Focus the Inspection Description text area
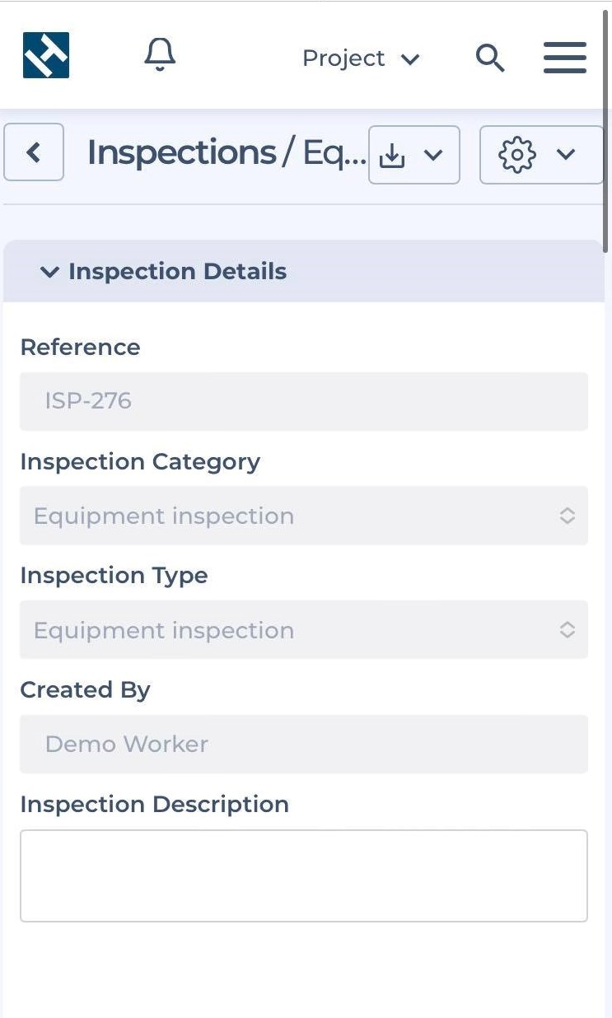This screenshot has height=1018, width=612. [x=304, y=876]
